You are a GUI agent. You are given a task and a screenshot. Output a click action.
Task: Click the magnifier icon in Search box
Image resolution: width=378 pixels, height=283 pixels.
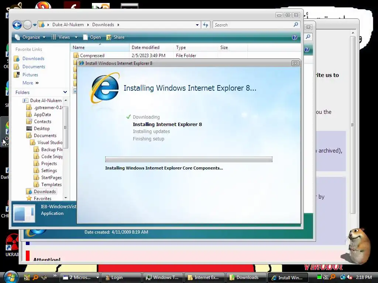[x=296, y=25]
